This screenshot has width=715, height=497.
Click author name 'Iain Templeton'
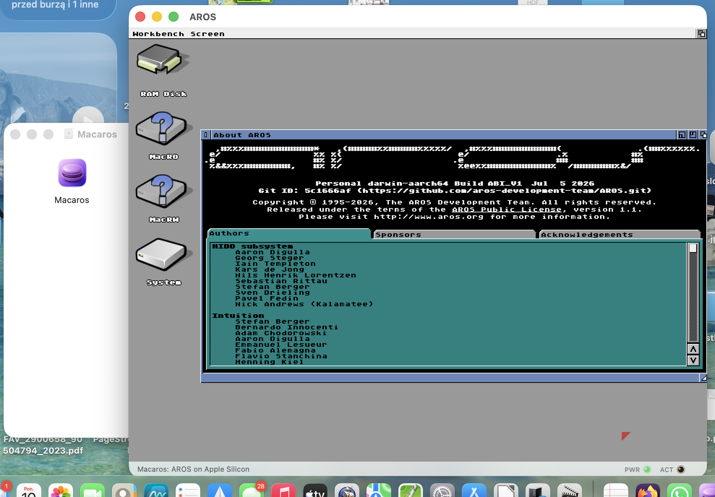(x=275, y=264)
